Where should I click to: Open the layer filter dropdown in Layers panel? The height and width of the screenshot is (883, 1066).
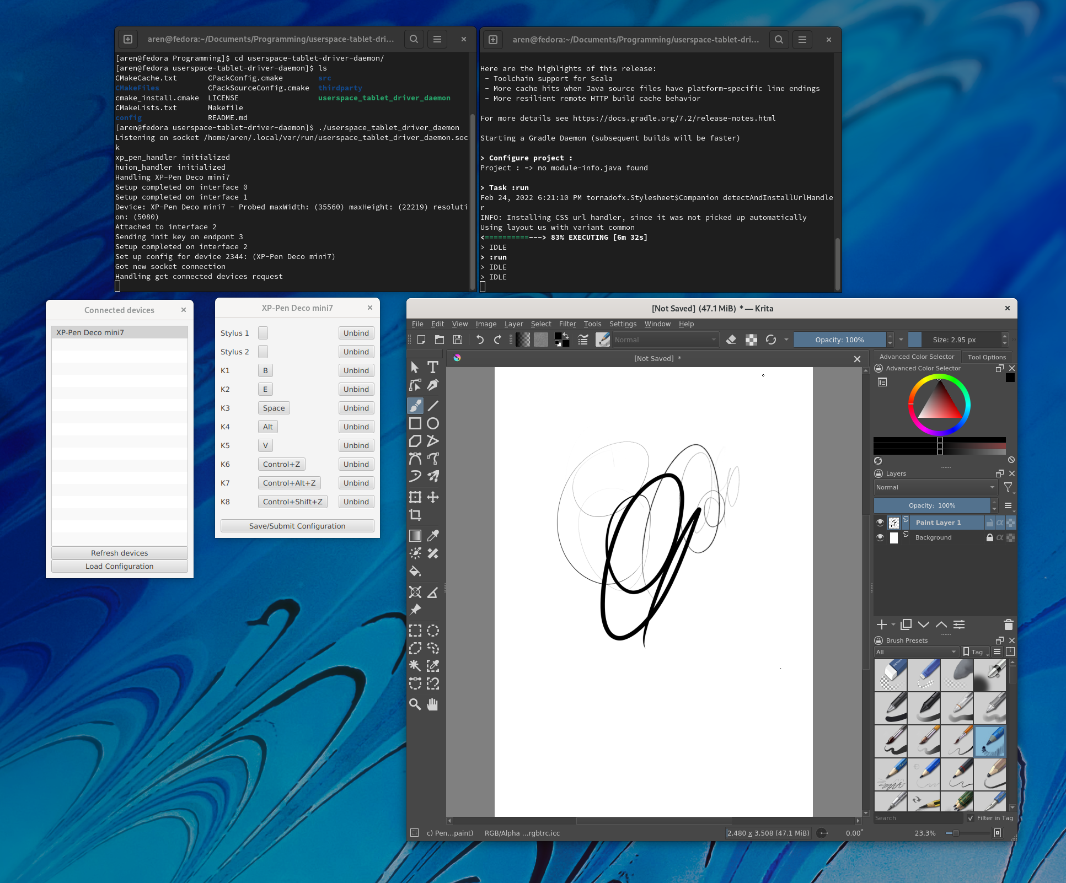[x=1009, y=487]
